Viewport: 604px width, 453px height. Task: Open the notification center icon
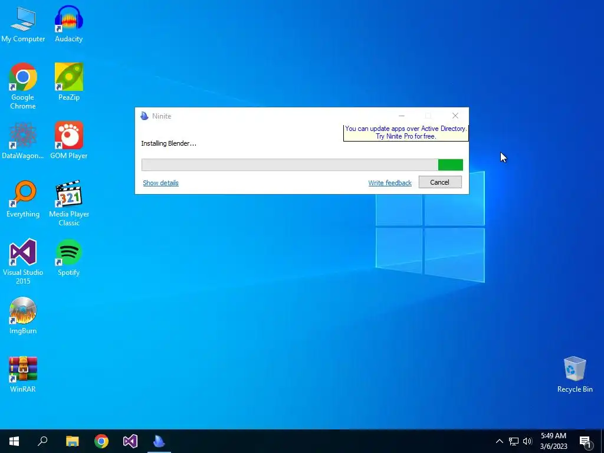(585, 441)
